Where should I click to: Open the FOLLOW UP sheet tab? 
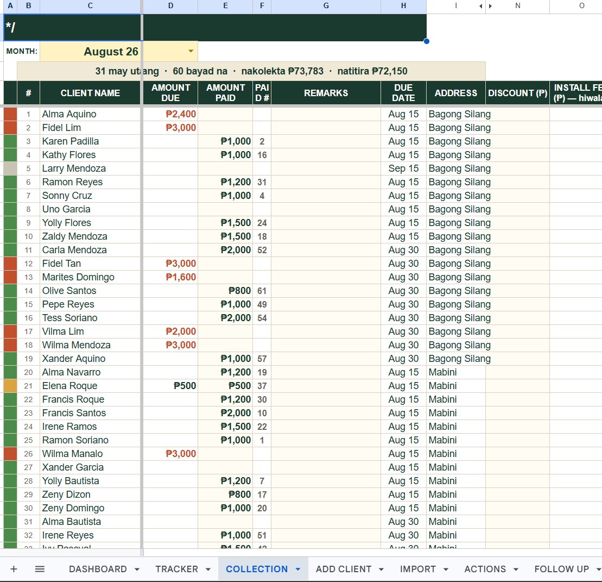561,569
